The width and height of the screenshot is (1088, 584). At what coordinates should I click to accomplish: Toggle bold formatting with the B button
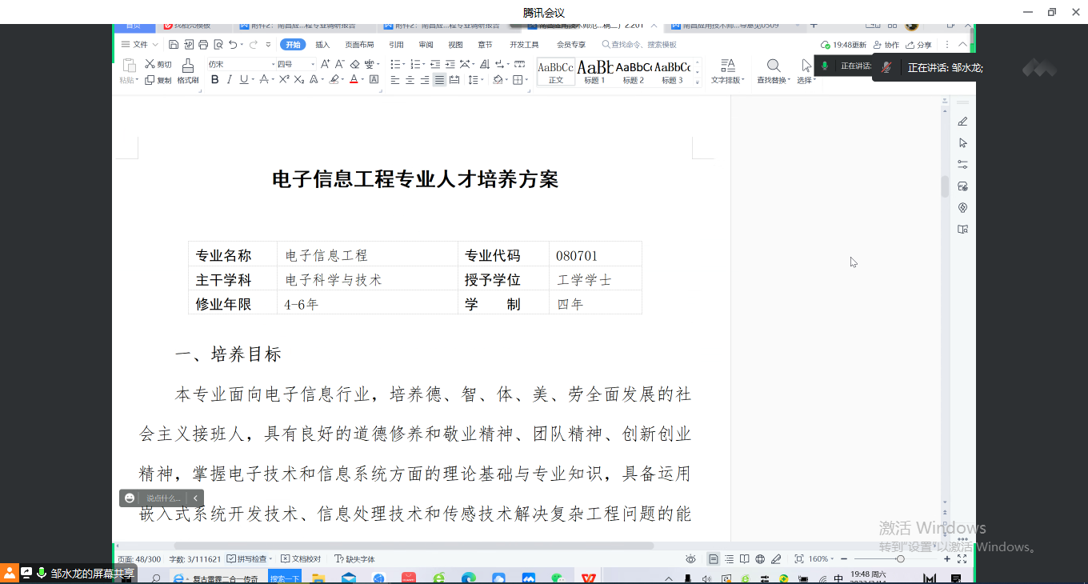point(214,79)
